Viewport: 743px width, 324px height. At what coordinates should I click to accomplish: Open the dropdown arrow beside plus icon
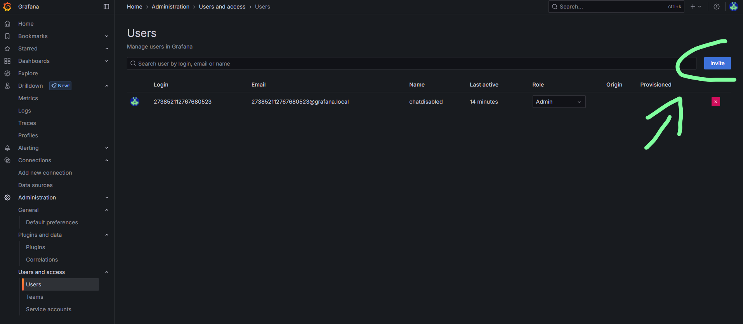point(700,7)
